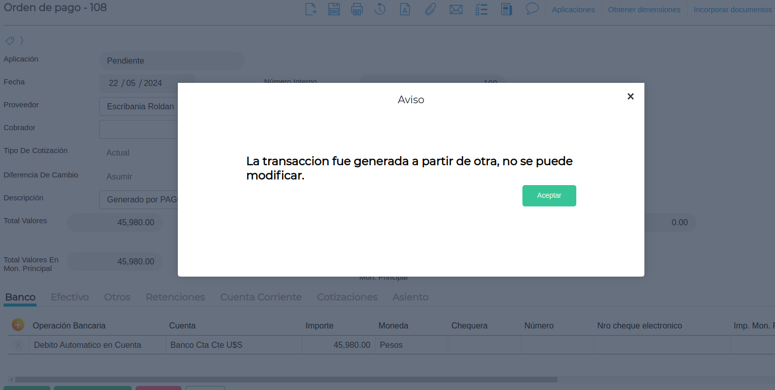The height and width of the screenshot is (390, 775).
Task: Expand the chevron next to tag icon
Action: point(22,41)
